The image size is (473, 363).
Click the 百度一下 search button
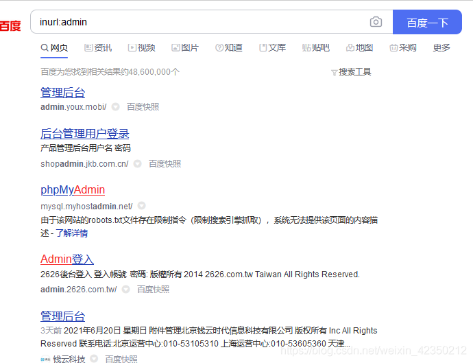tap(427, 22)
